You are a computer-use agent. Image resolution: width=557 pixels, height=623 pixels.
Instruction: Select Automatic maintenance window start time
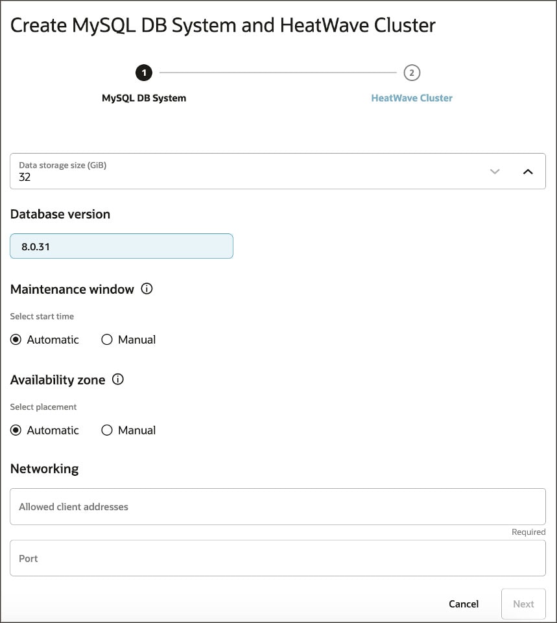pos(16,339)
